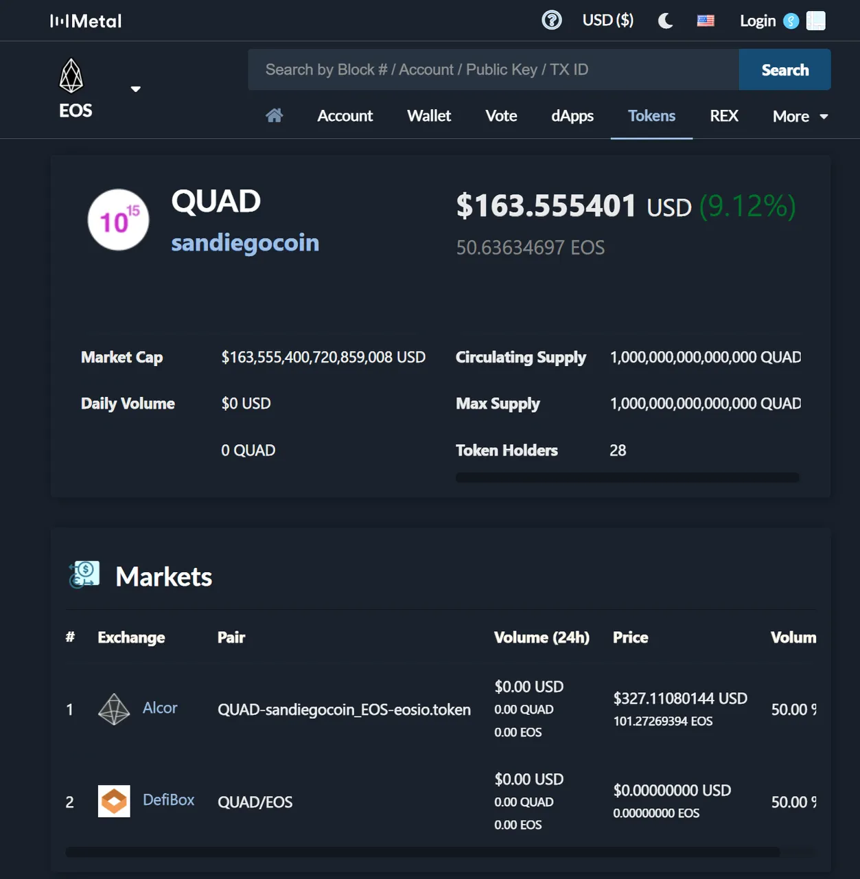Select the Market Cap value
This screenshot has height=879, width=860.
[323, 357]
